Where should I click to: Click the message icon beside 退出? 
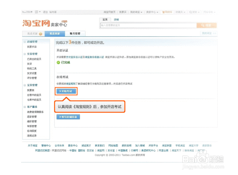[x=36, y=12]
